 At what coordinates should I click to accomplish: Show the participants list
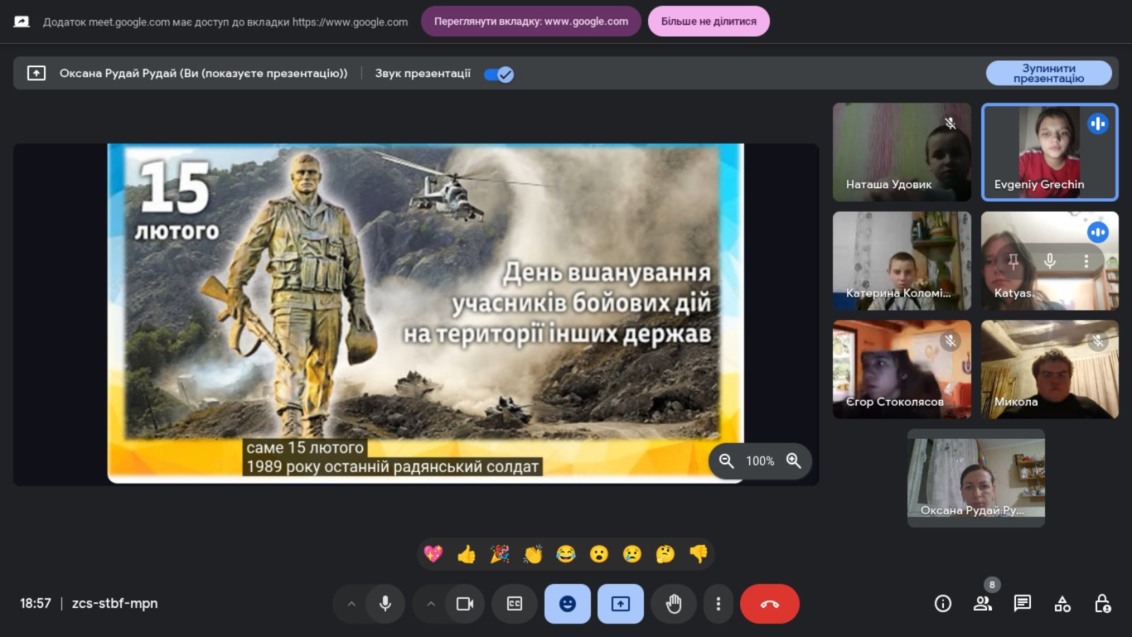pos(983,604)
